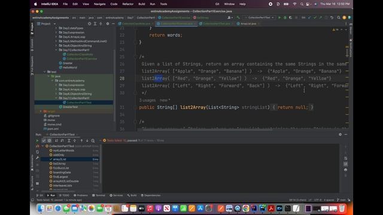Collapse CollectionPart1Test root node in test tree
This screenshot has width=383, height=215.
tap(42, 146)
